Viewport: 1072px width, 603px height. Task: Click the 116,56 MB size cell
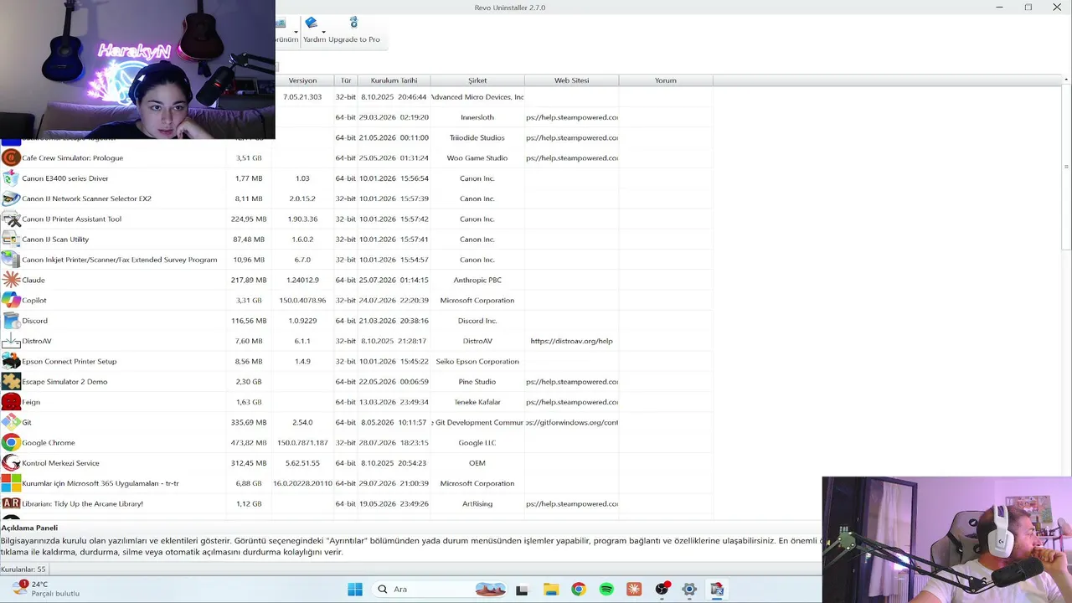[249, 321]
